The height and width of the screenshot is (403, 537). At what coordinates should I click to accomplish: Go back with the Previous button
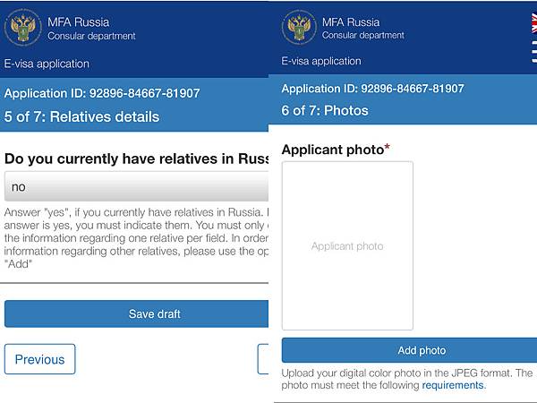(x=39, y=359)
